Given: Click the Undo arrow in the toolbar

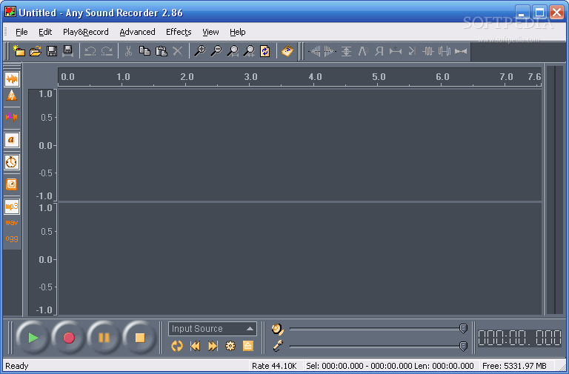Looking at the screenshot, I should (90, 51).
